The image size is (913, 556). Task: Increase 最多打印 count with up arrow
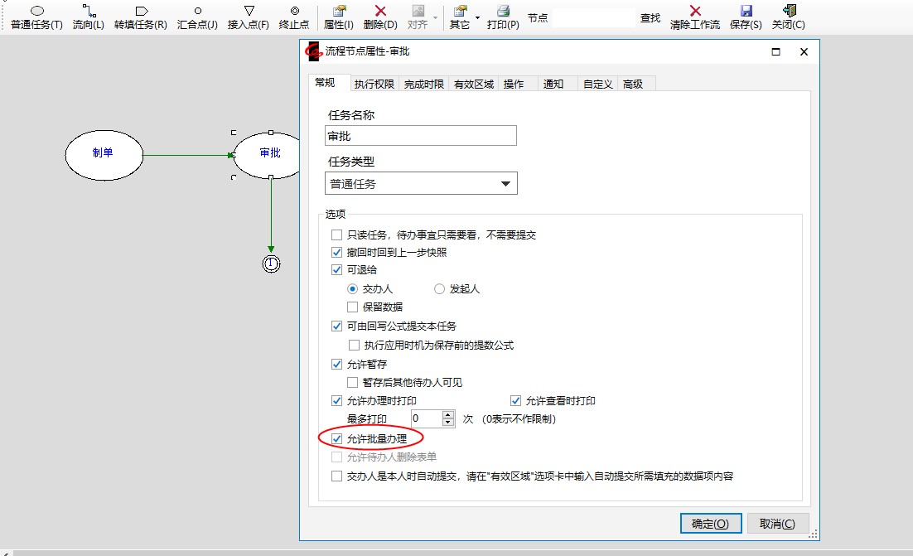448,414
